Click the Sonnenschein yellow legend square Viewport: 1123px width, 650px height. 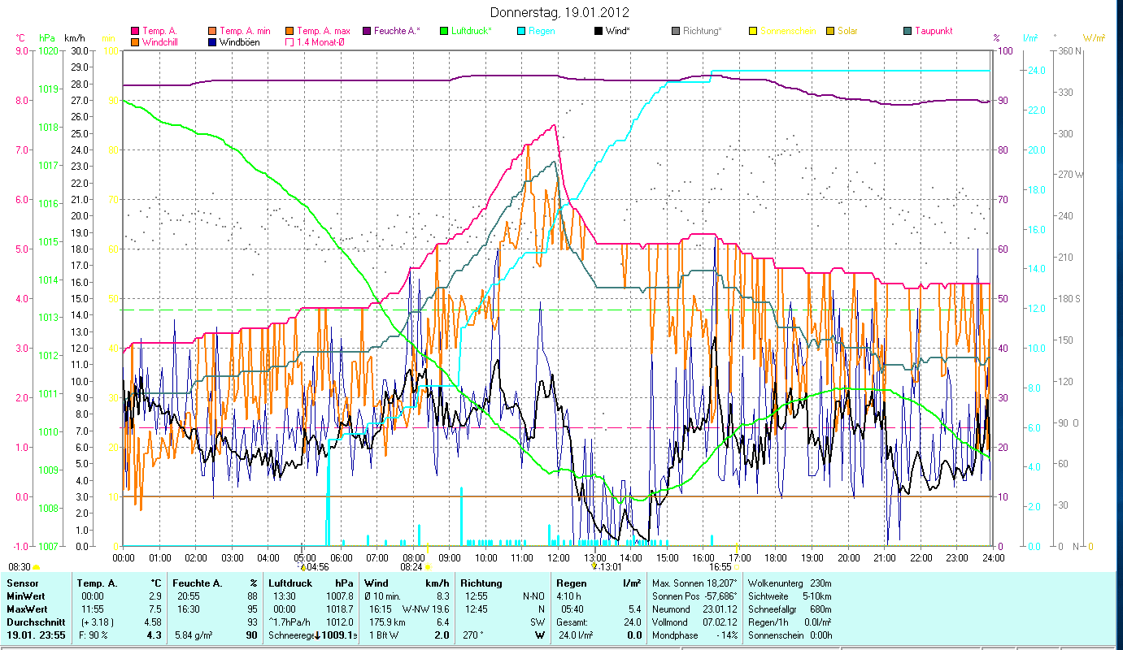click(x=753, y=31)
